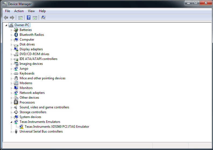The height and width of the screenshot is (150, 213).
Task: Expand the Processors category
Action: [x=11, y=103]
